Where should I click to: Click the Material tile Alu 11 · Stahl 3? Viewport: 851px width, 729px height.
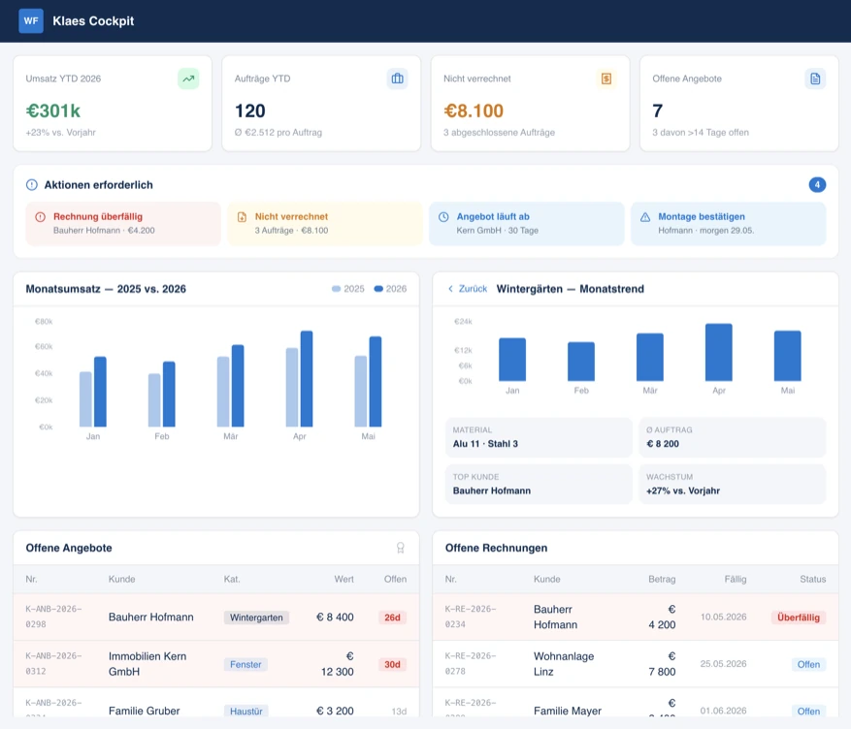[539, 437]
